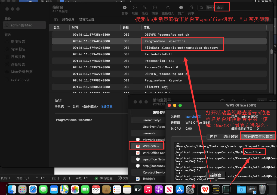This screenshot has width=277, height=195.
Task: Open the 任一 search filter dropdown
Action: 210,8
